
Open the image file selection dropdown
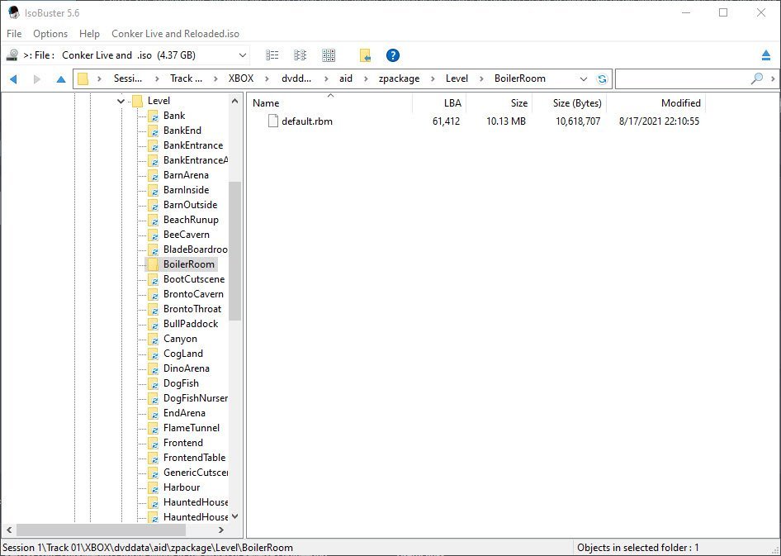tap(243, 55)
